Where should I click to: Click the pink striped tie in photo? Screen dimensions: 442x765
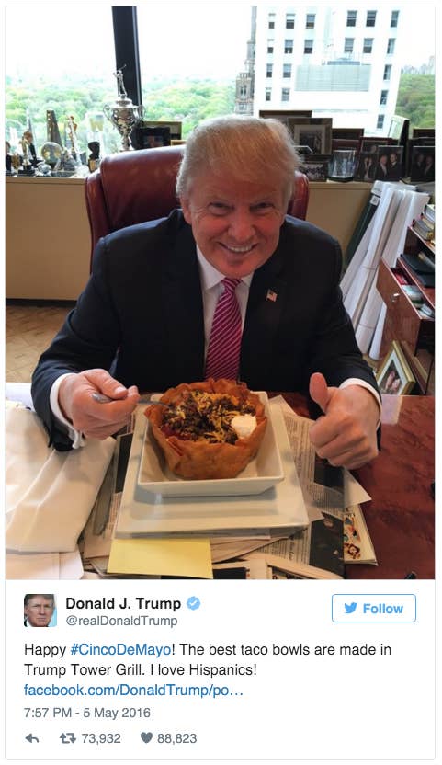(x=224, y=328)
